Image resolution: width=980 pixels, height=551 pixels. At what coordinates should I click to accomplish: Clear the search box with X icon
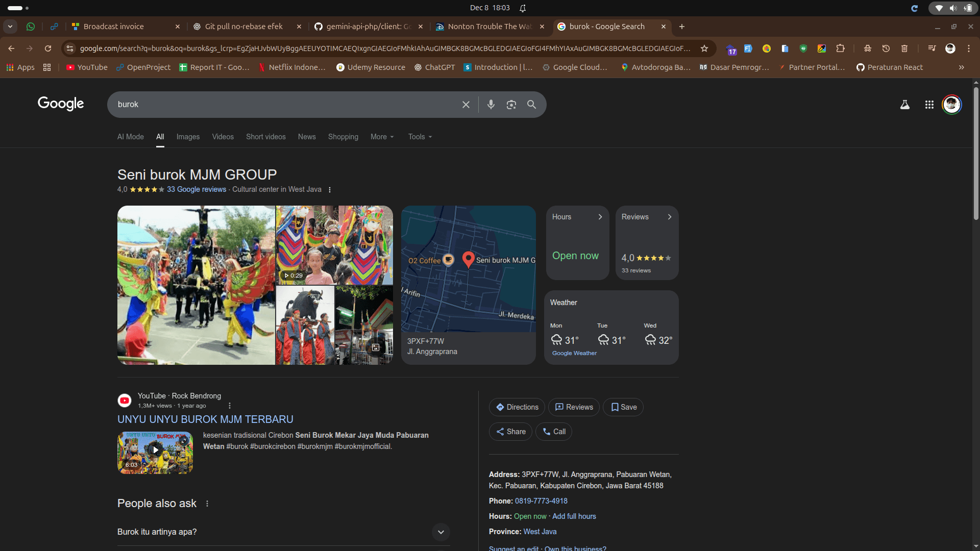point(466,105)
